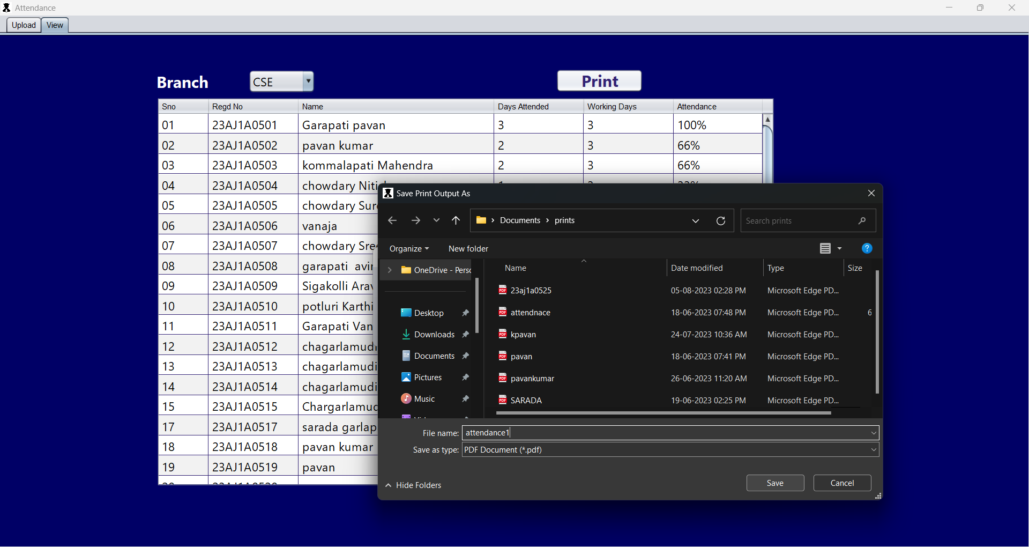Go back in Save dialog navigation
The height and width of the screenshot is (547, 1029).
point(392,220)
